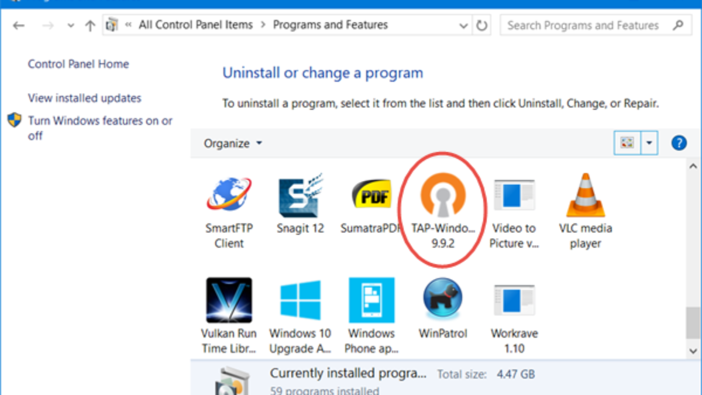Screen dimensions: 702x395
Task: Select the VLC media player cone icon
Action: tap(586, 195)
